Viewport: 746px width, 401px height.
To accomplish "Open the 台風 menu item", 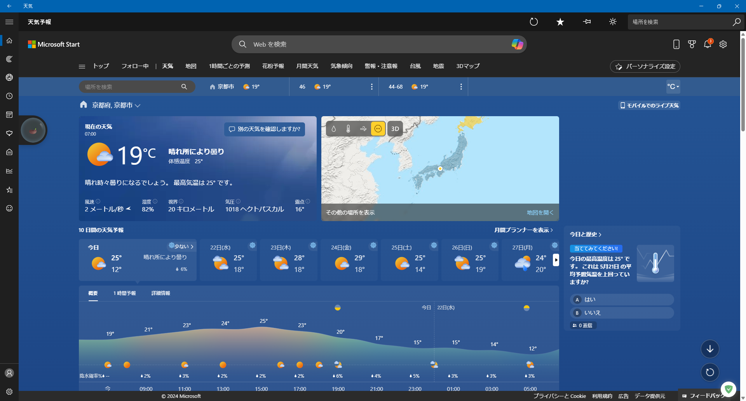I will tap(415, 66).
